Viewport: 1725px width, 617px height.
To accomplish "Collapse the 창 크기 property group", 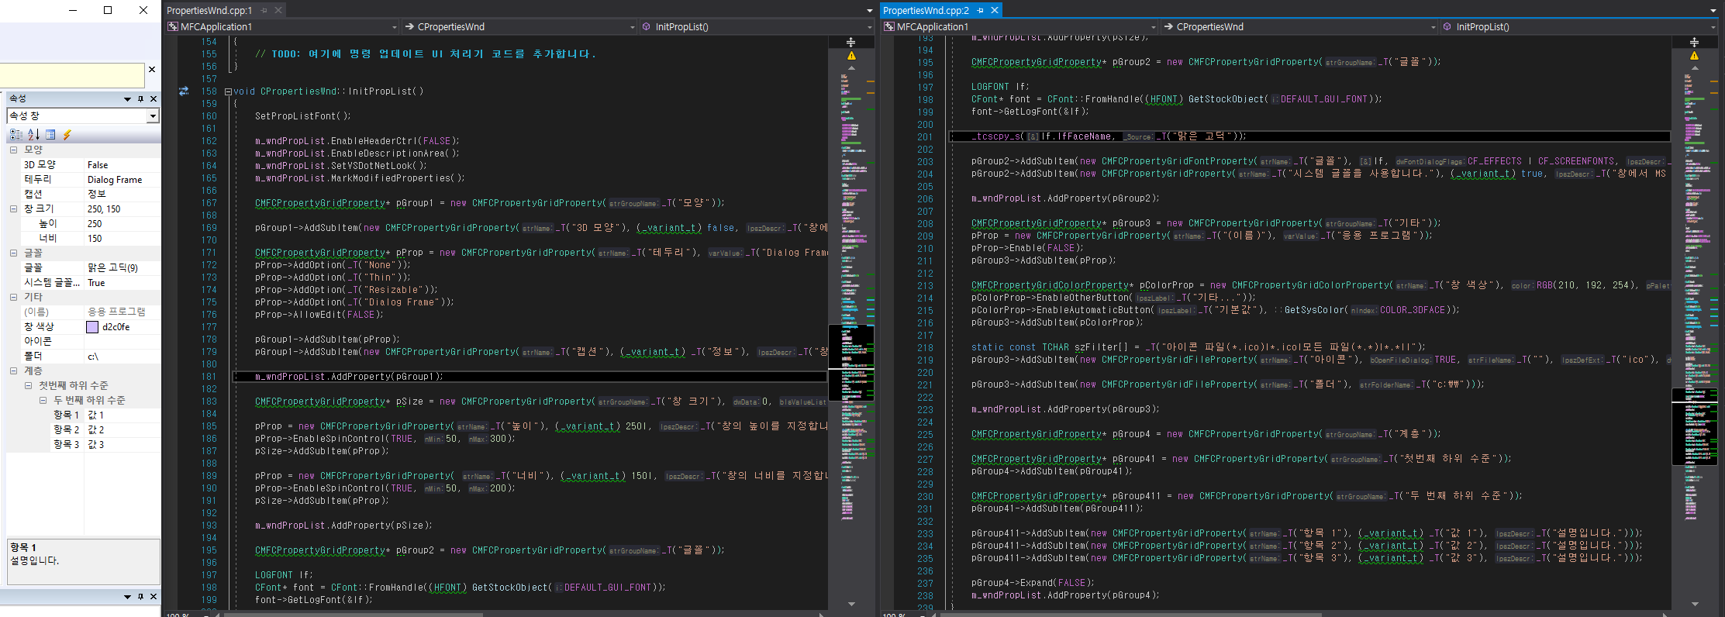I will pos(13,209).
